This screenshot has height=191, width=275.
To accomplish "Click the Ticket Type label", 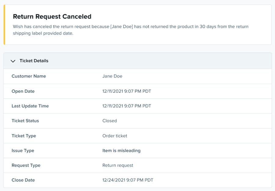I will [x=24, y=136].
